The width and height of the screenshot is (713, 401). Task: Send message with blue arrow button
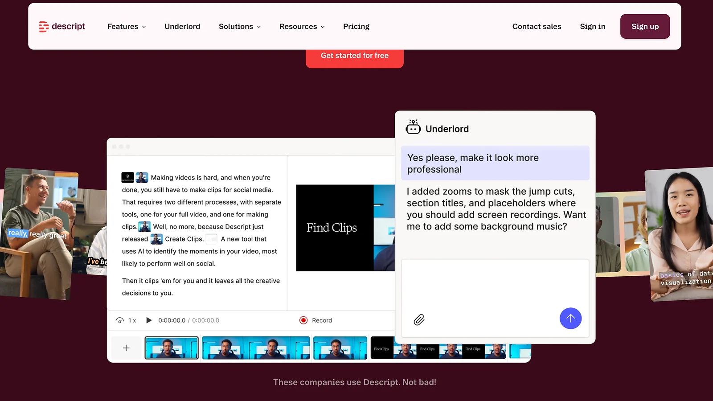(570, 319)
